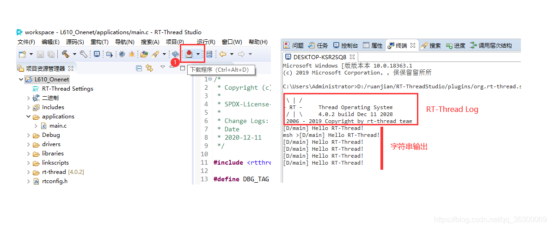Click the New file toolbar icon
The width and height of the screenshot is (551, 228).
[x=23, y=54]
